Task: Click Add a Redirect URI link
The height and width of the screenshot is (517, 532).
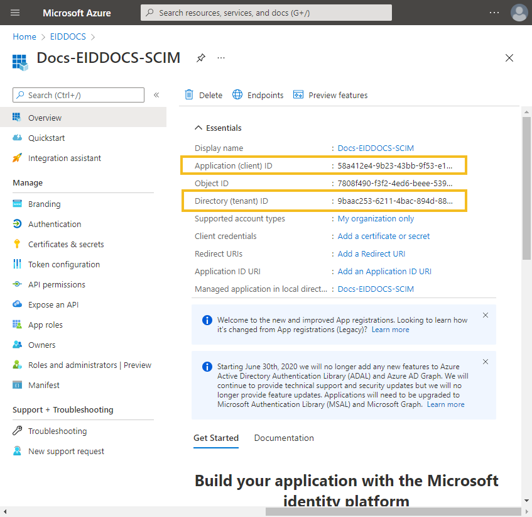Action: pyautogui.click(x=371, y=253)
